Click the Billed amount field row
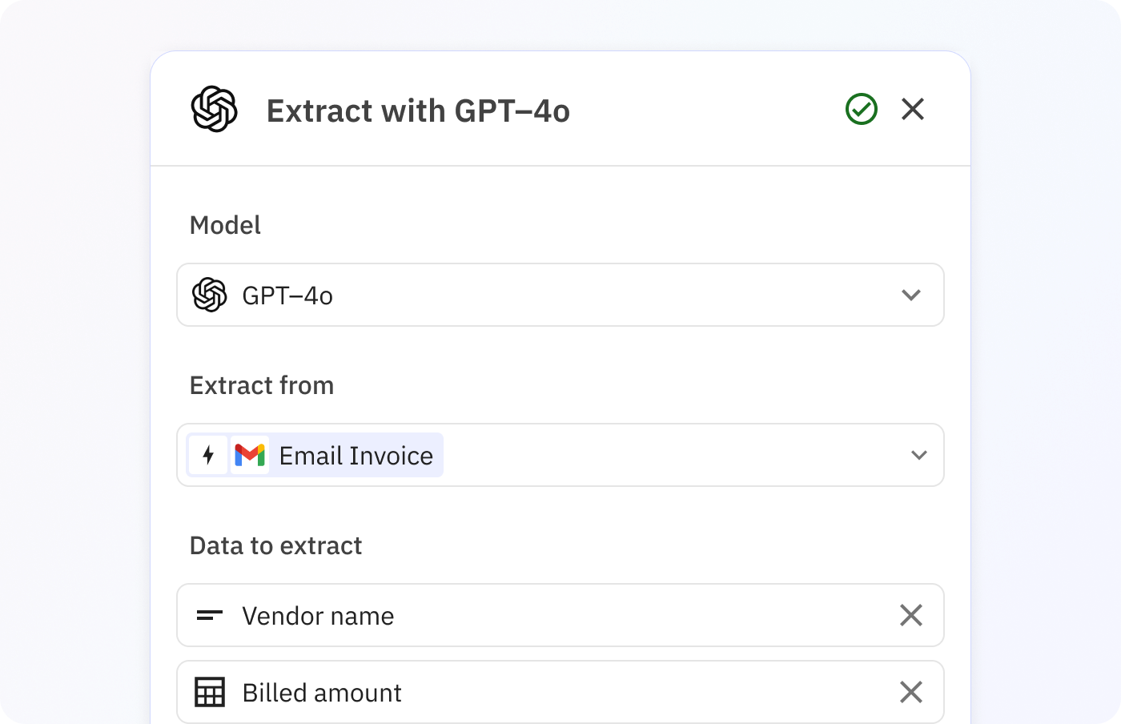 point(480,692)
